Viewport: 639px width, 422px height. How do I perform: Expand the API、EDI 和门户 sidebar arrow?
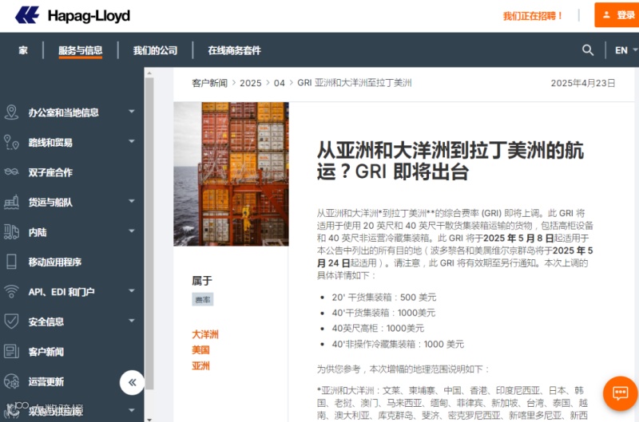coord(131,290)
